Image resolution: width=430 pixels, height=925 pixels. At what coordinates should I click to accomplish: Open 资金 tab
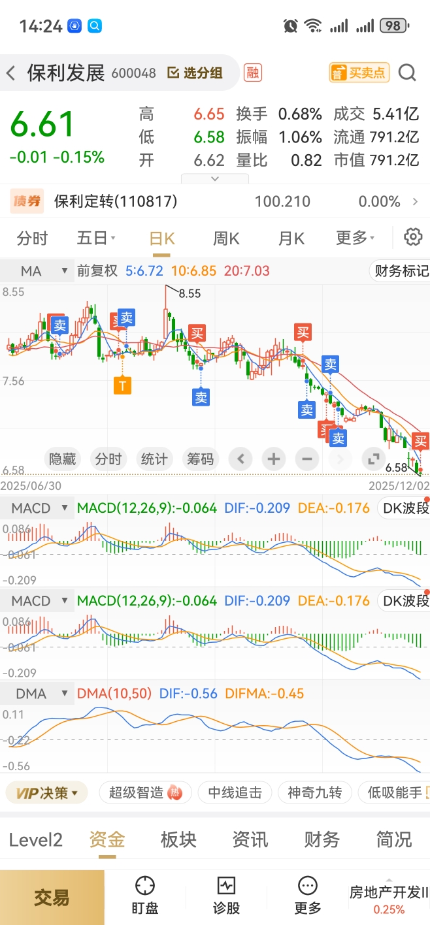coord(107,839)
